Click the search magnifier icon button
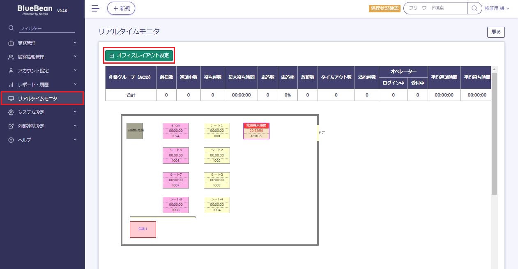 (474, 8)
